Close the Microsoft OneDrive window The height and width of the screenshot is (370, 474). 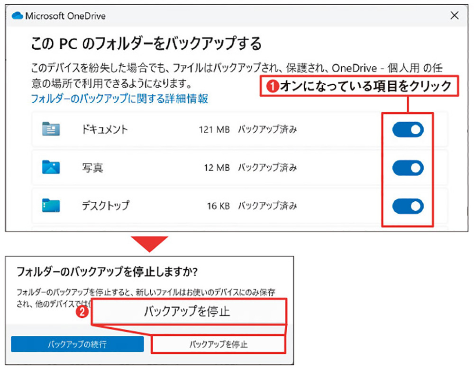[455, 16]
